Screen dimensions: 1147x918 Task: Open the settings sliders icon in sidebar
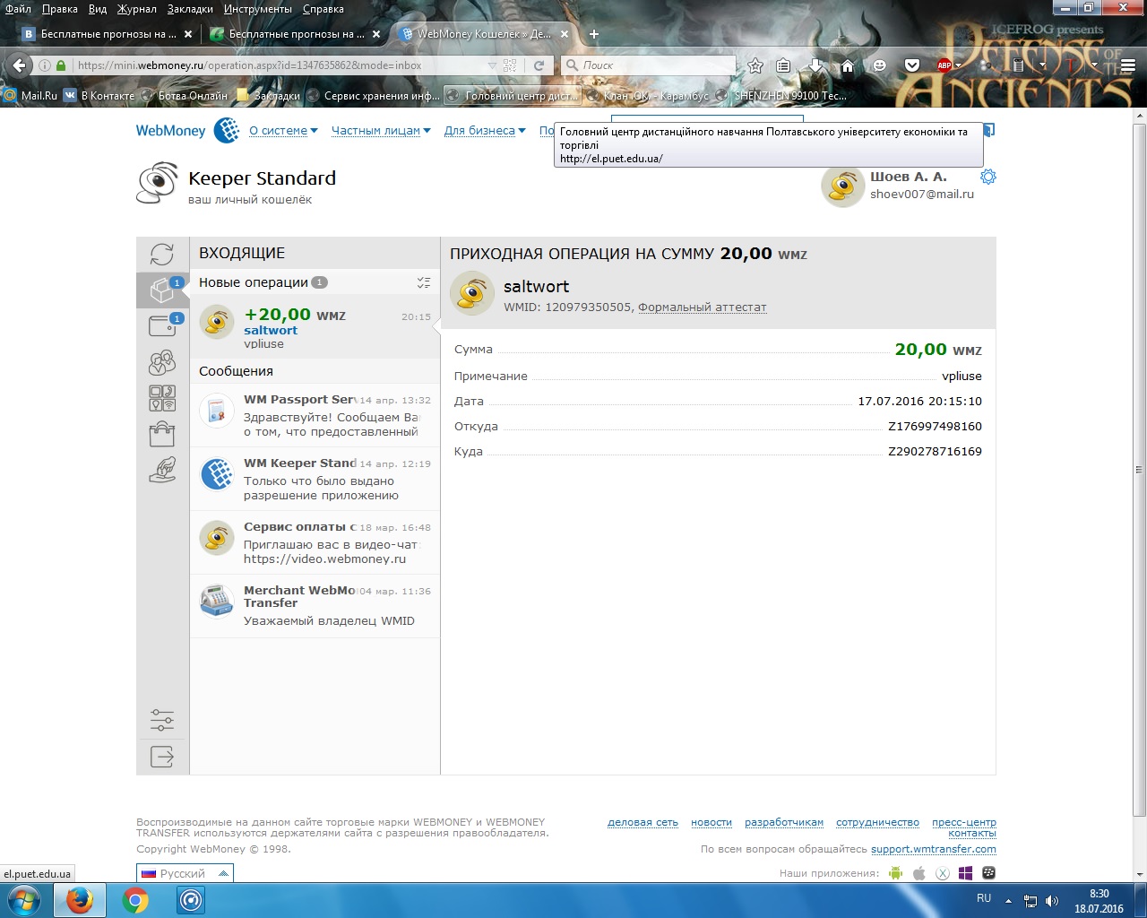coord(162,720)
